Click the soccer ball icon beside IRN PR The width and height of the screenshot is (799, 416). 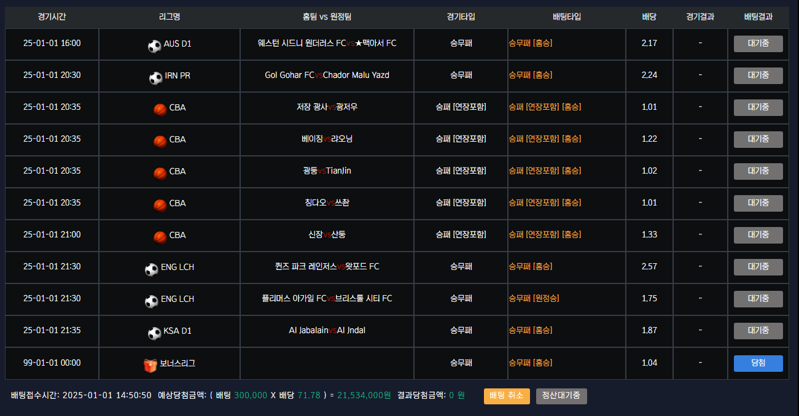(156, 77)
